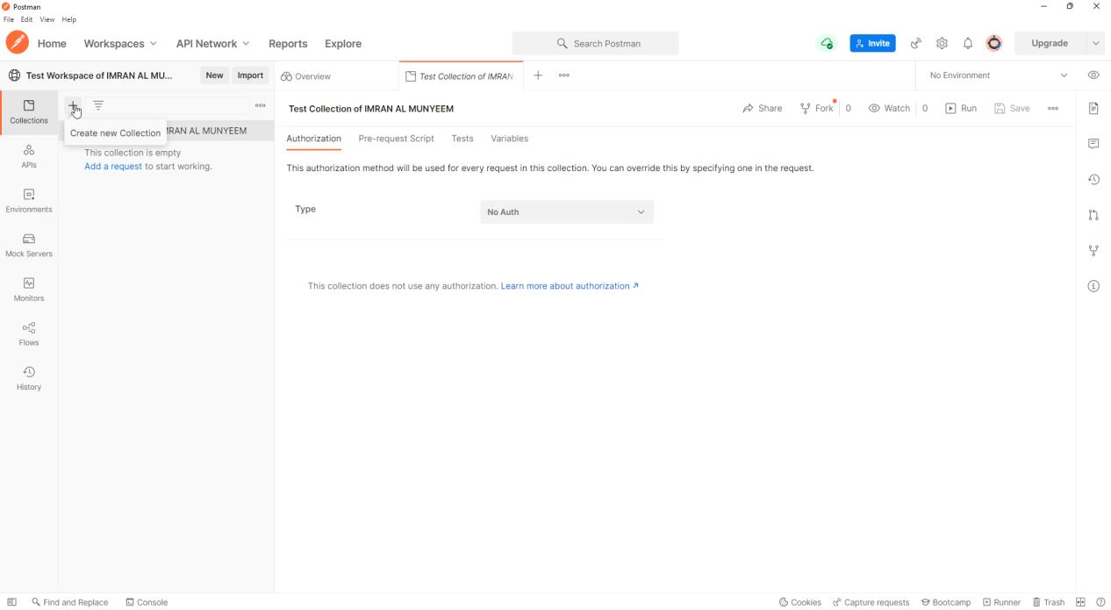Open Explore page
This screenshot has width=1111, height=610.
point(343,43)
